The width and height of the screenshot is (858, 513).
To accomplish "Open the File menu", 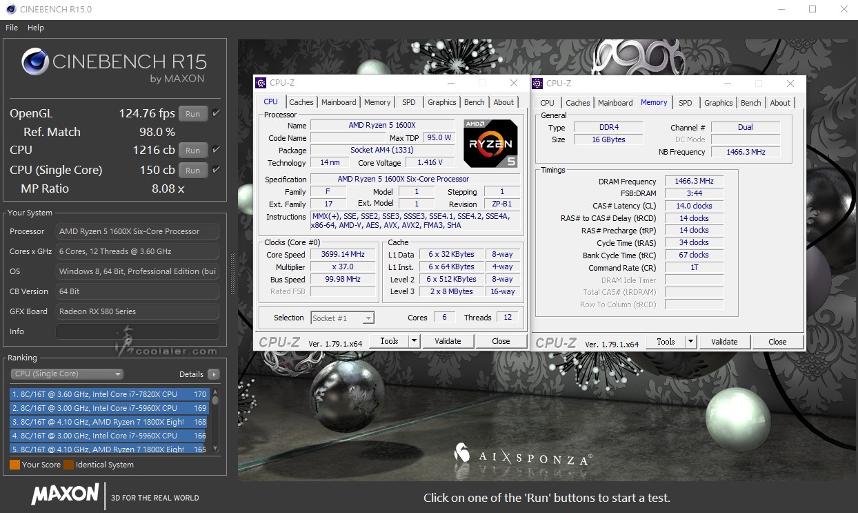I will click(x=12, y=28).
